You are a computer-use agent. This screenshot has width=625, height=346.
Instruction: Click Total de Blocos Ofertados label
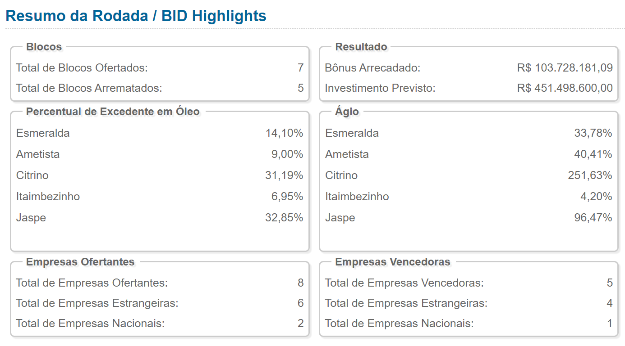[x=82, y=68]
